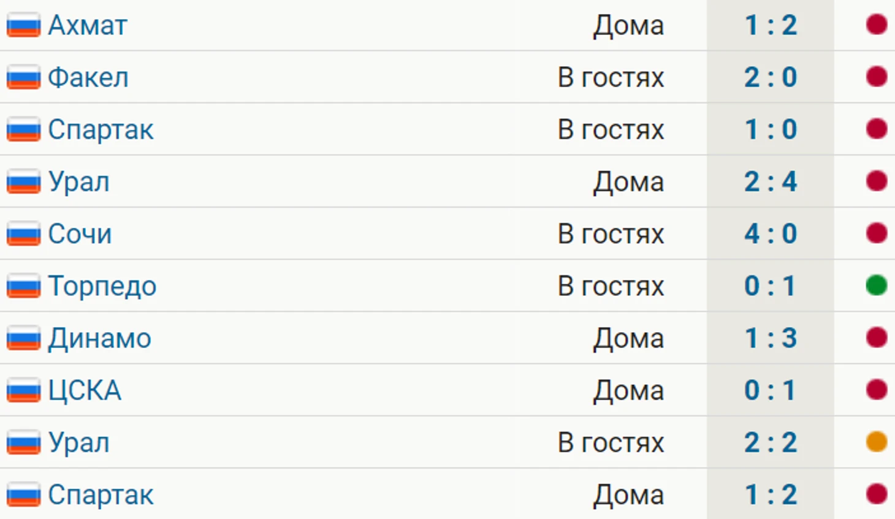Open the ЦСКА team page
Screen dimensions: 895x519
[x=85, y=390]
